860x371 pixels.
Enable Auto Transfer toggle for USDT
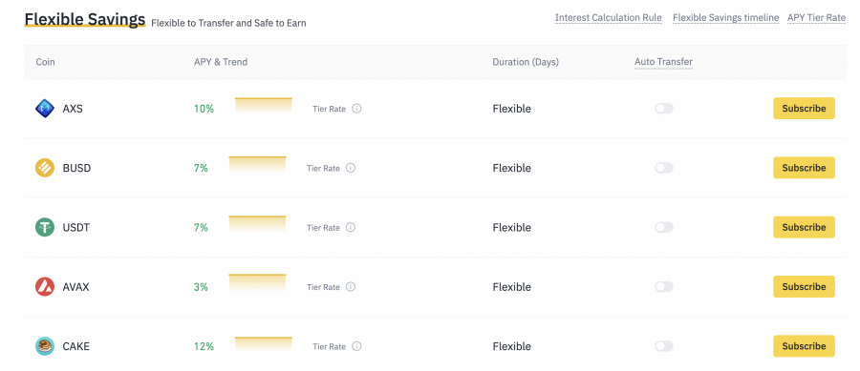[664, 227]
